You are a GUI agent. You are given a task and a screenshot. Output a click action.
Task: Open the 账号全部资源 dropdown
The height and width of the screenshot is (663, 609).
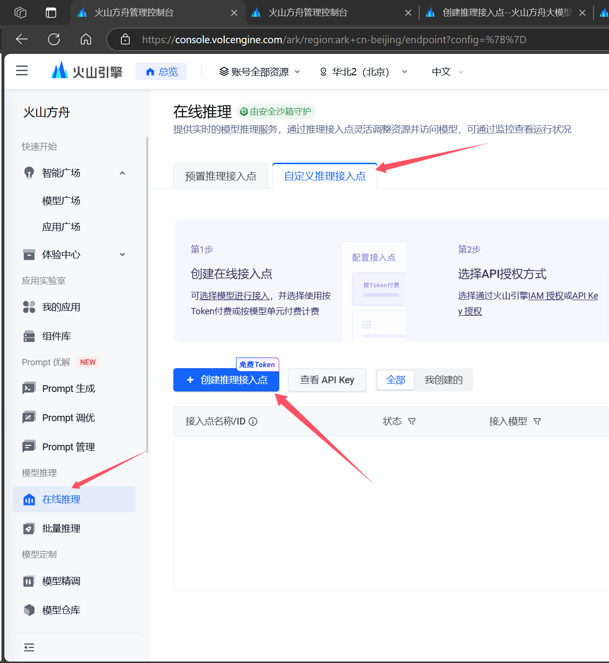pyautogui.click(x=260, y=72)
